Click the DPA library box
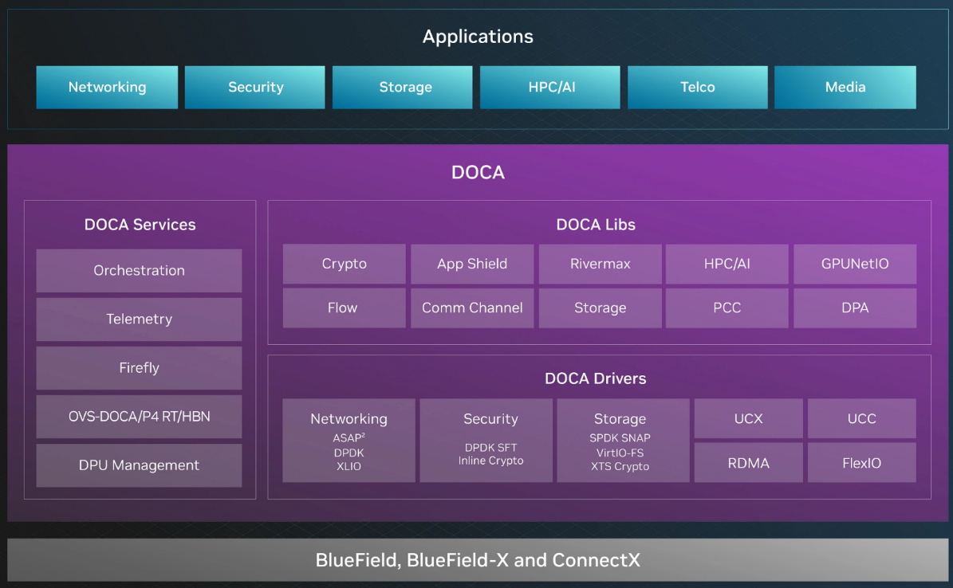Image resolution: width=953 pixels, height=588 pixels. coord(855,308)
